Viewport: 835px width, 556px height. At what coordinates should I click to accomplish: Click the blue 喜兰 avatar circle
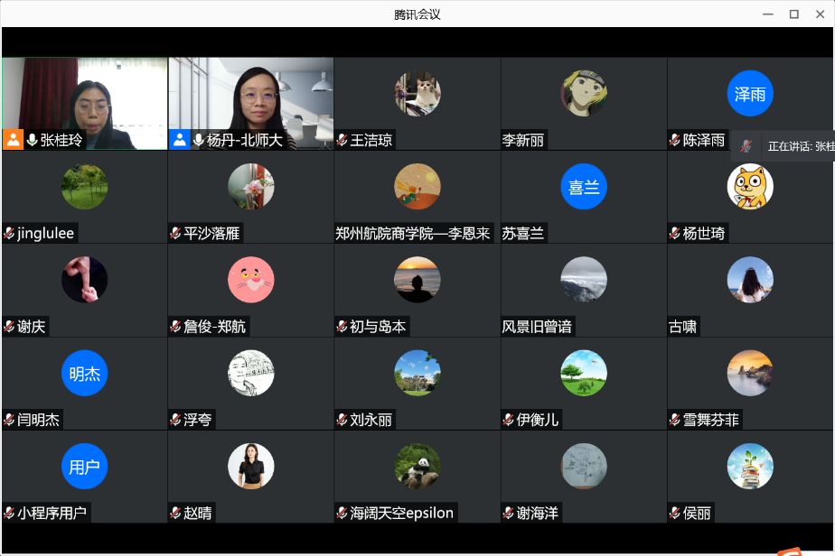click(584, 187)
